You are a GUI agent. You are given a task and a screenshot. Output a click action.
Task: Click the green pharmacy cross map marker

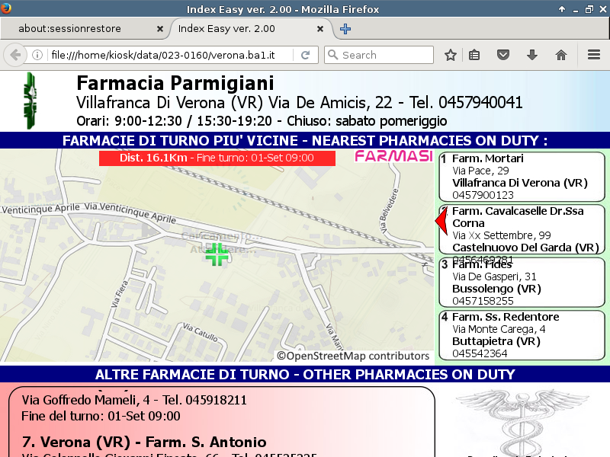(x=217, y=254)
